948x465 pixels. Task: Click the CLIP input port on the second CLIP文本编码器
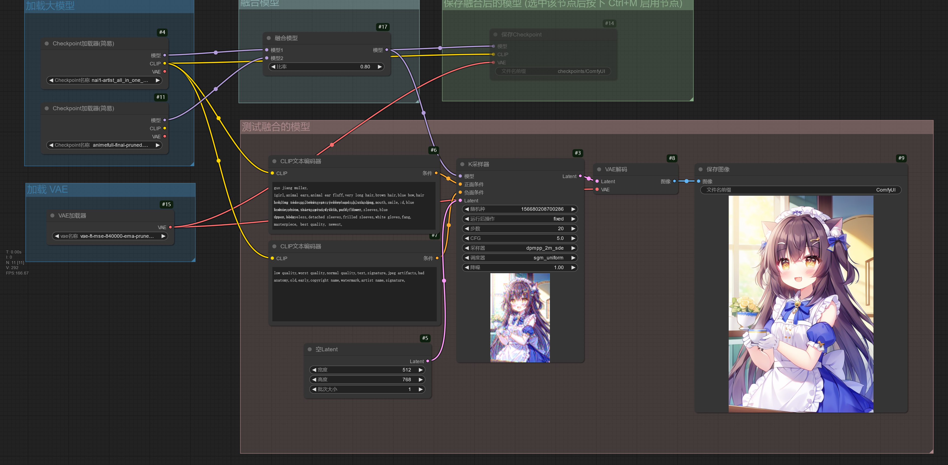pos(272,258)
